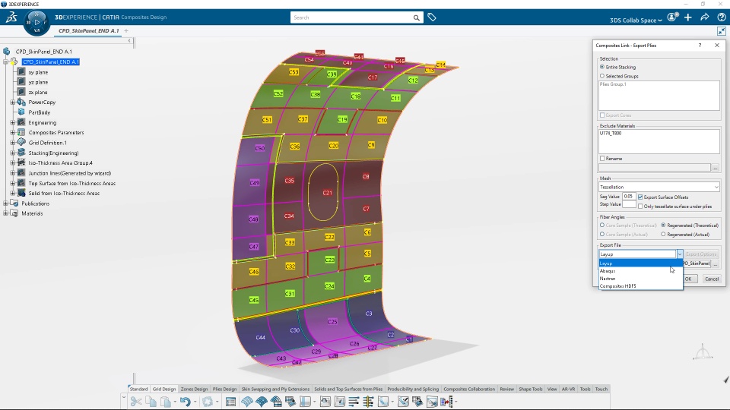Click the search magnifier icon
Image resolution: width=730 pixels, height=410 pixels.
[x=416, y=17]
